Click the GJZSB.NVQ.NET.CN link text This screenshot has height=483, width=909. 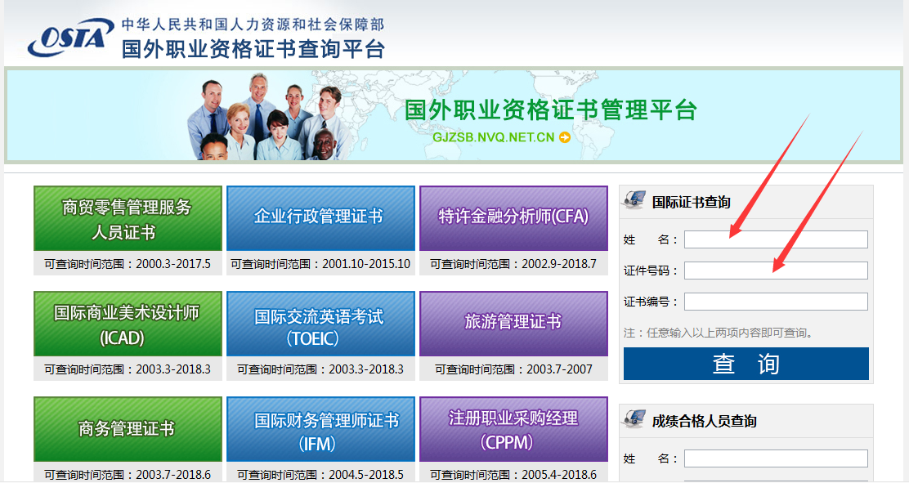493,137
